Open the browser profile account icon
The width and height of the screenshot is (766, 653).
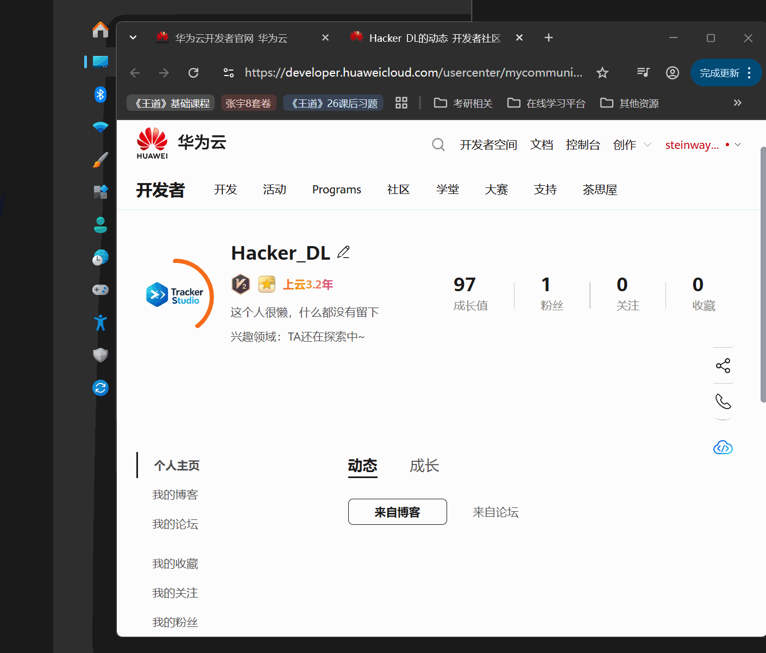[673, 73]
